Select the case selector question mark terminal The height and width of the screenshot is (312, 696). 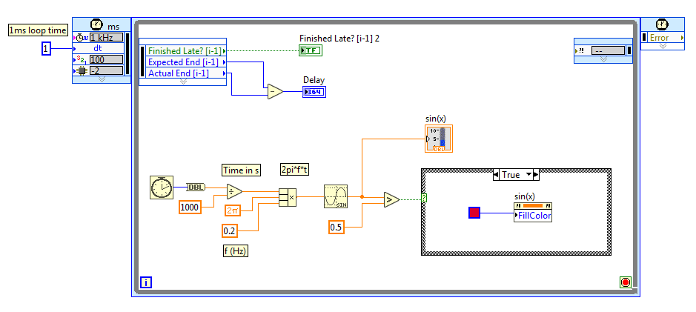click(x=424, y=199)
